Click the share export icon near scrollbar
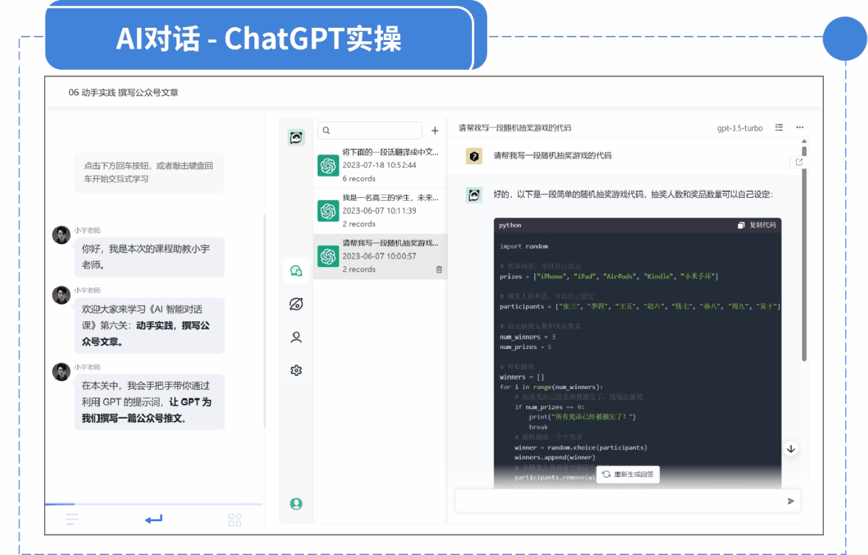 point(799,162)
